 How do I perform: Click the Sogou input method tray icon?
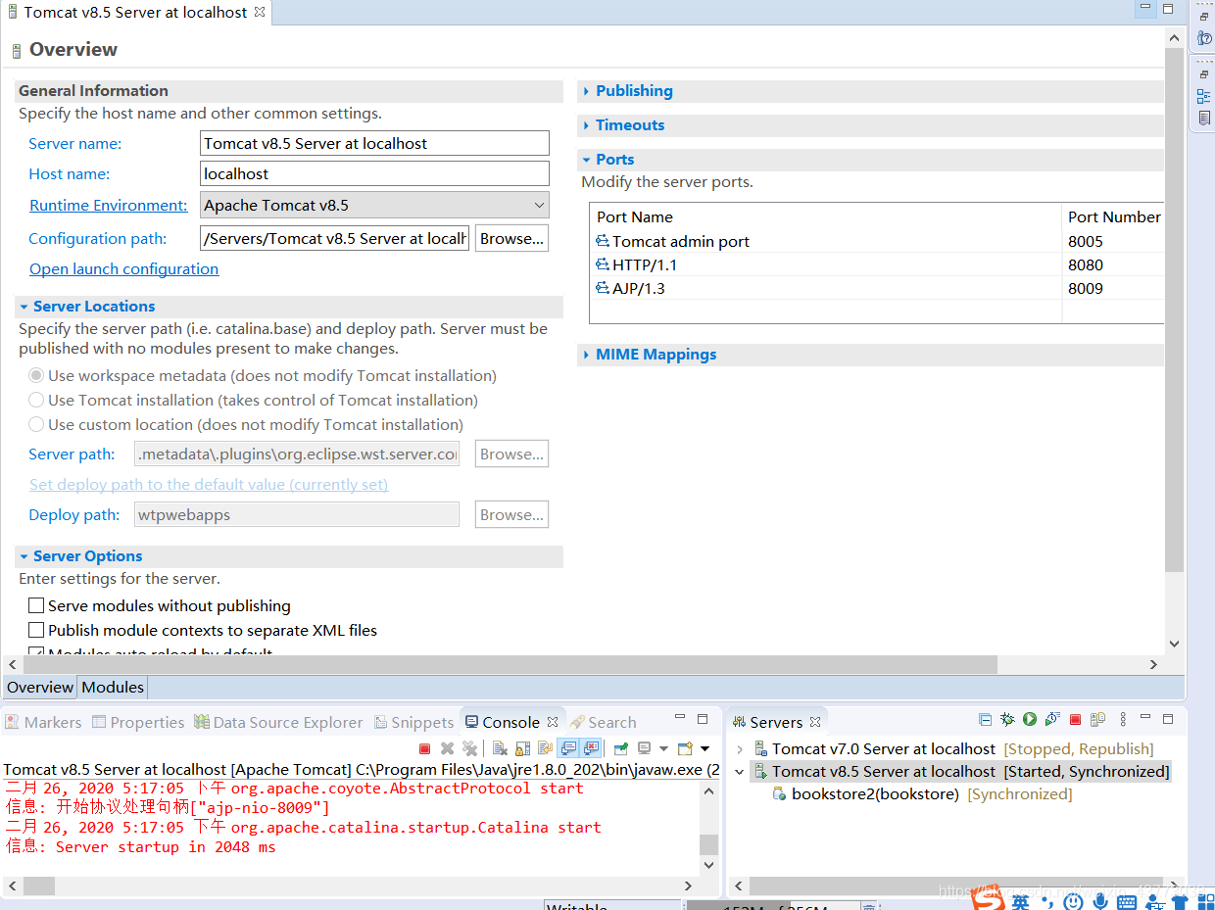click(x=988, y=899)
